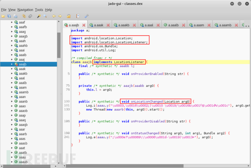Open the Log viewer toolbar icon
251x168 pixels.
[x=78, y=16]
